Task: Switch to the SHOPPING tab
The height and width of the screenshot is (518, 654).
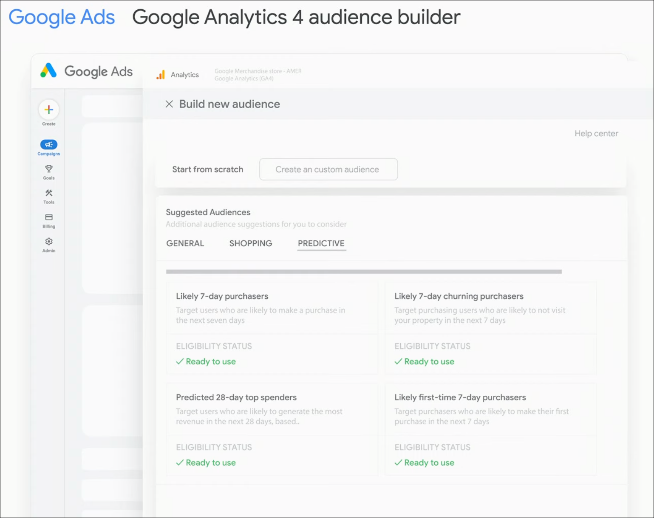Action: click(x=251, y=243)
